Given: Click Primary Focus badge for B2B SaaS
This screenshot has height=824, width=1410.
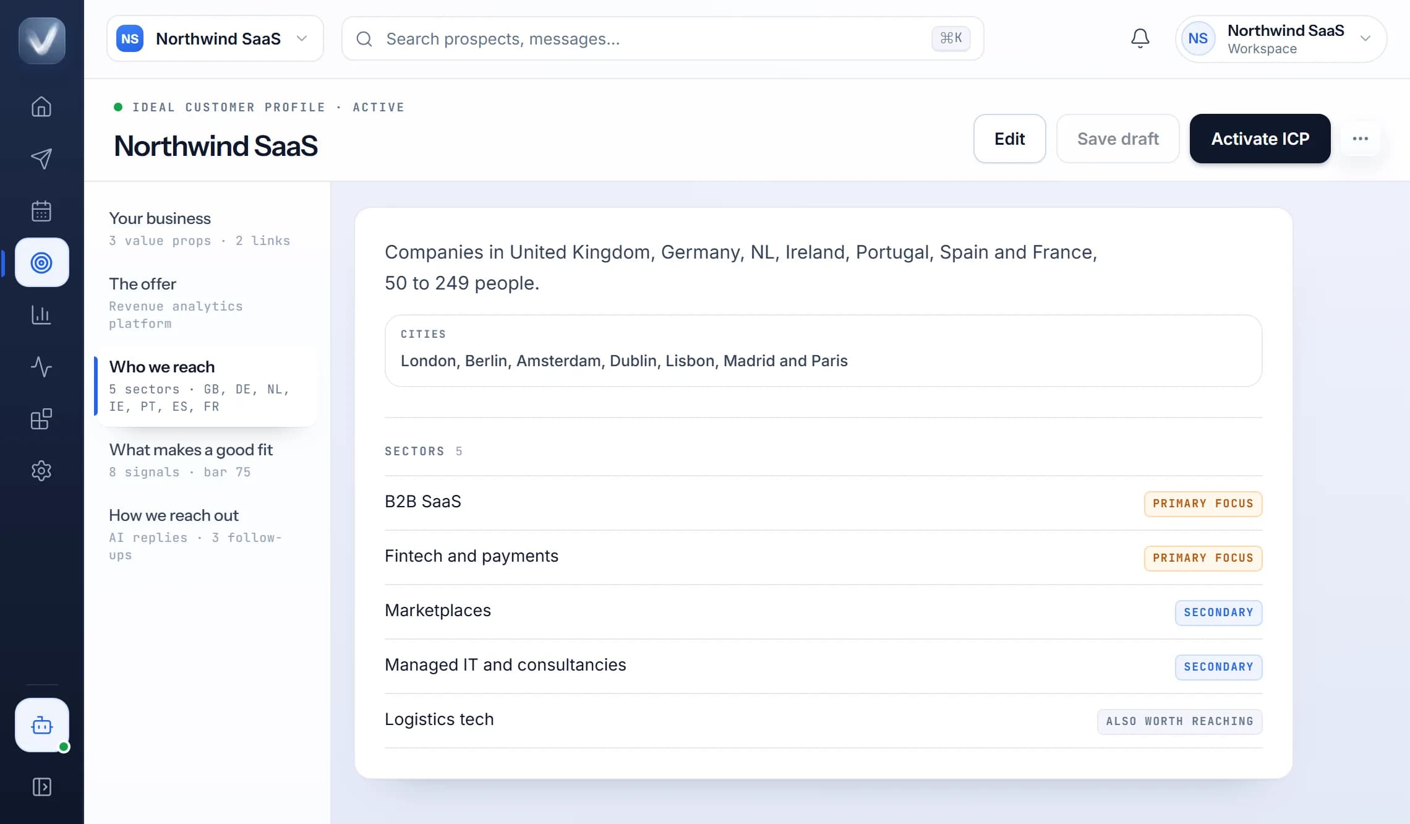Looking at the screenshot, I should [x=1203, y=504].
